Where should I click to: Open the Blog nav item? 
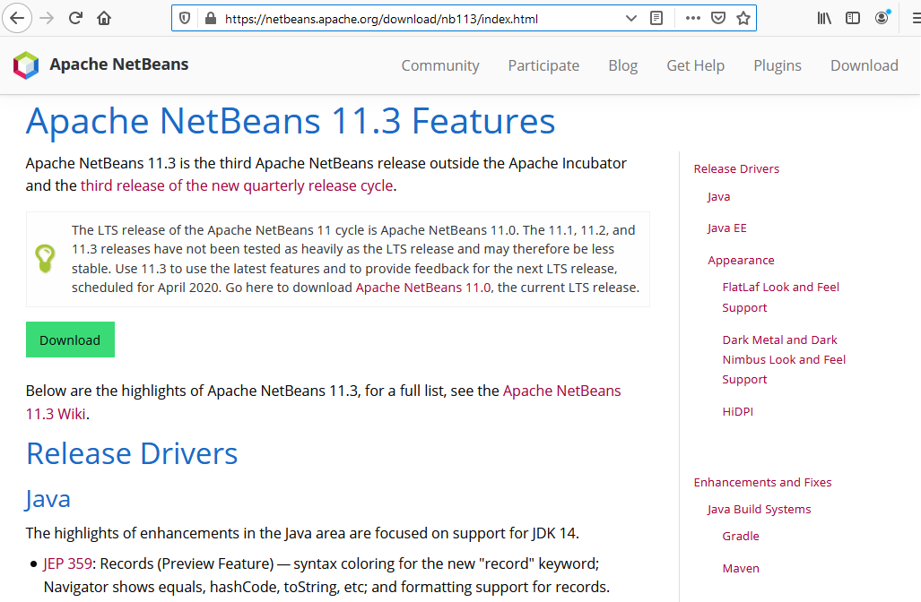click(x=622, y=65)
